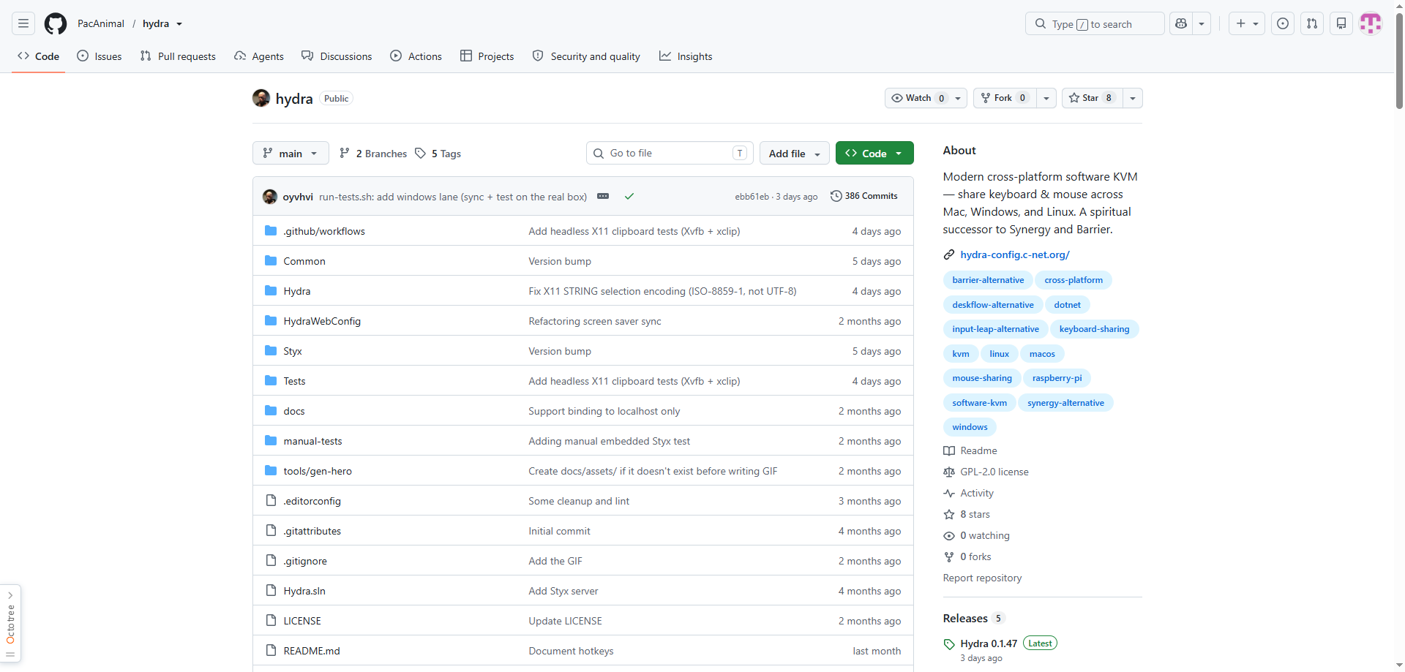Switch to the Issues tab

[100, 56]
